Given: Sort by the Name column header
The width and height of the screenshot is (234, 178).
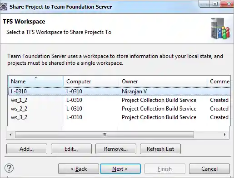Looking at the screenshot, I should [x=36, y=82].
